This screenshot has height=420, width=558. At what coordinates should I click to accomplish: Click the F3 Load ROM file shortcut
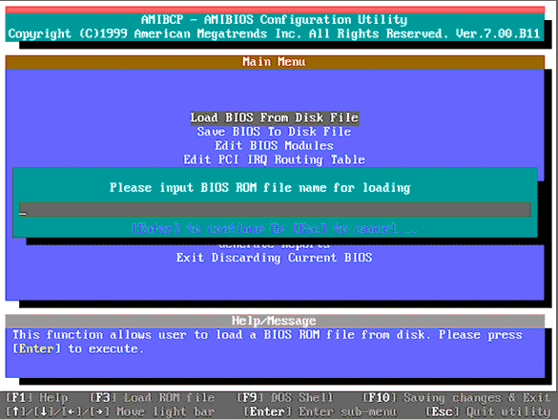coord(152,397)
